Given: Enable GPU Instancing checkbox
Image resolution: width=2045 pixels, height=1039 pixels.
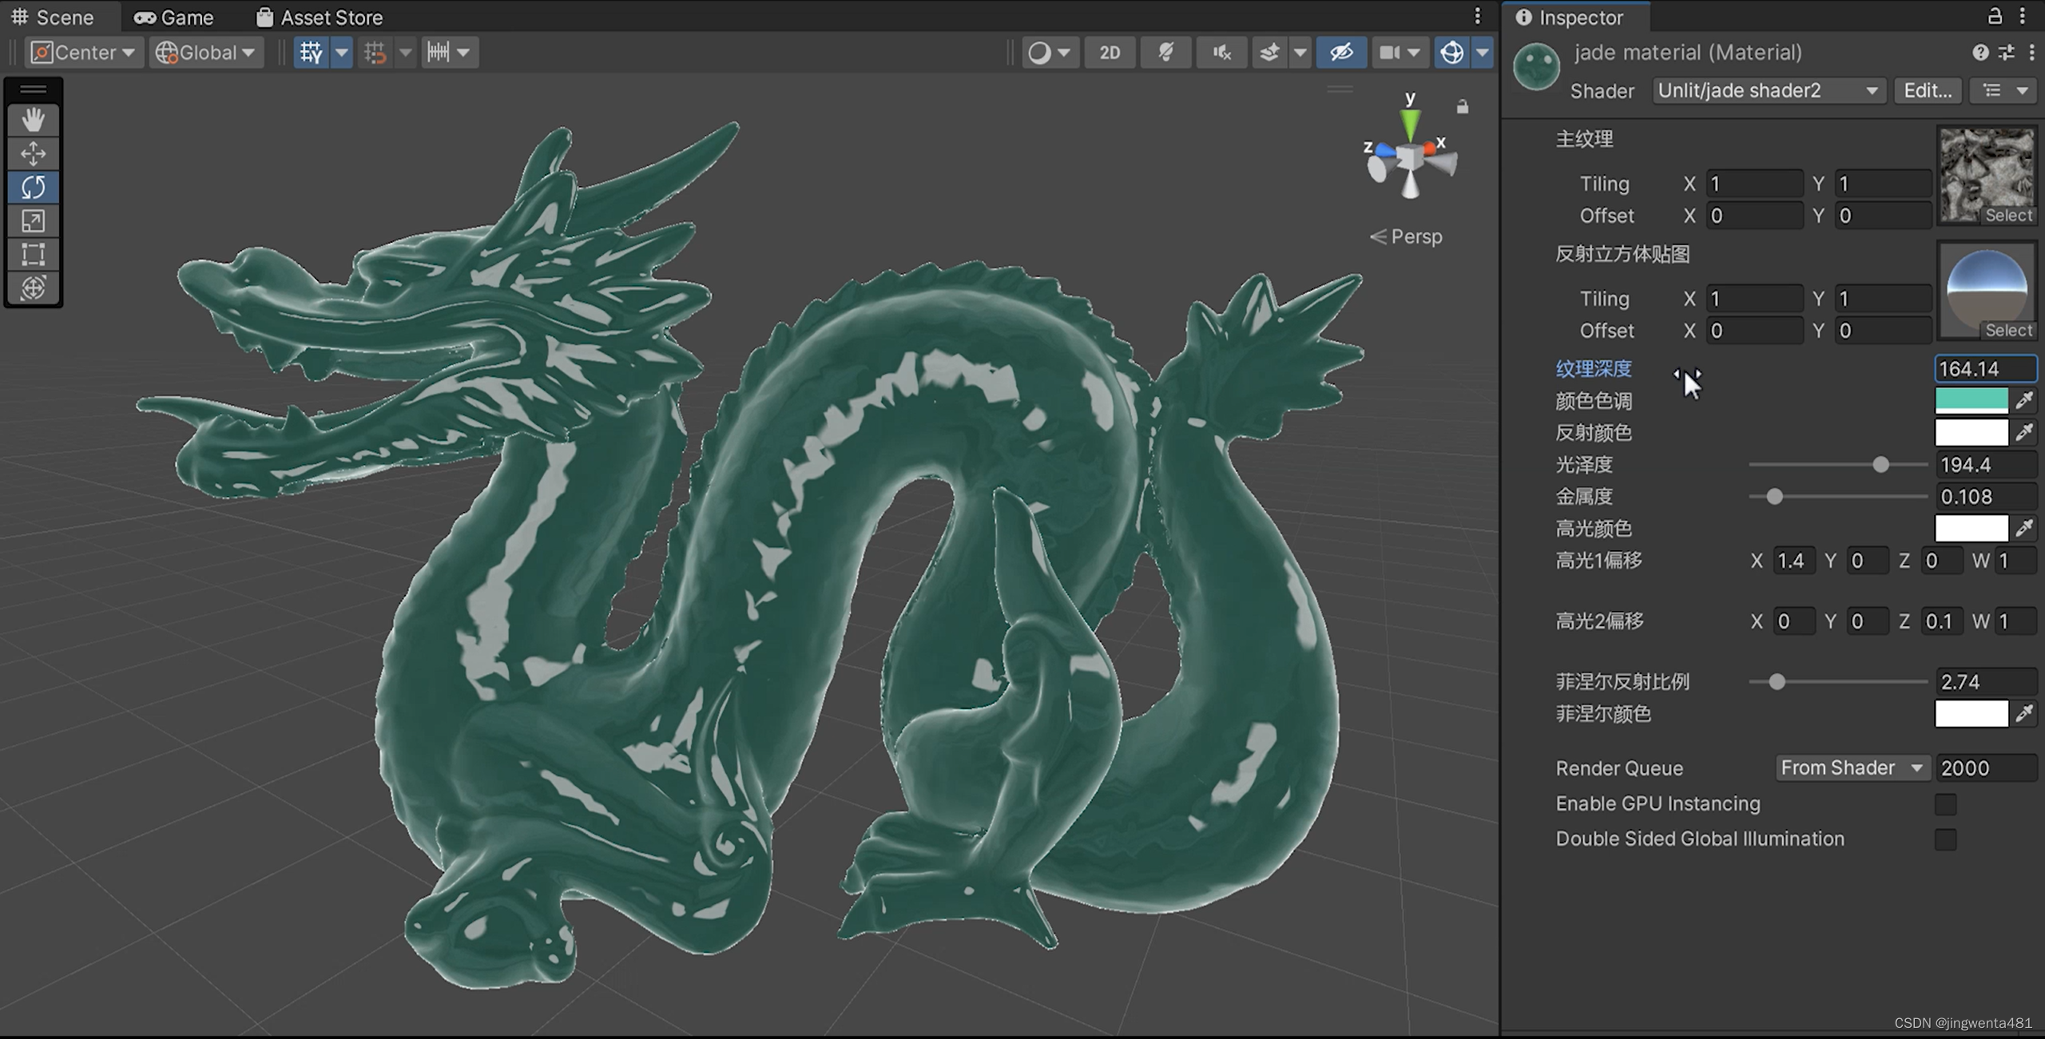Looking at the screenshot, I should (1945, 804).
